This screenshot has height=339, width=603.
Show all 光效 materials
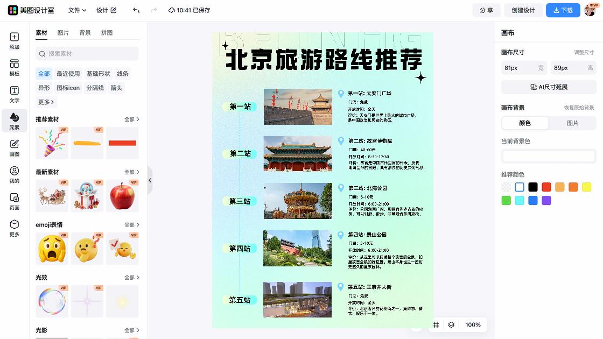132,278
